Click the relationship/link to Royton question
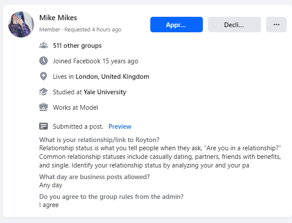 (99, 140)
